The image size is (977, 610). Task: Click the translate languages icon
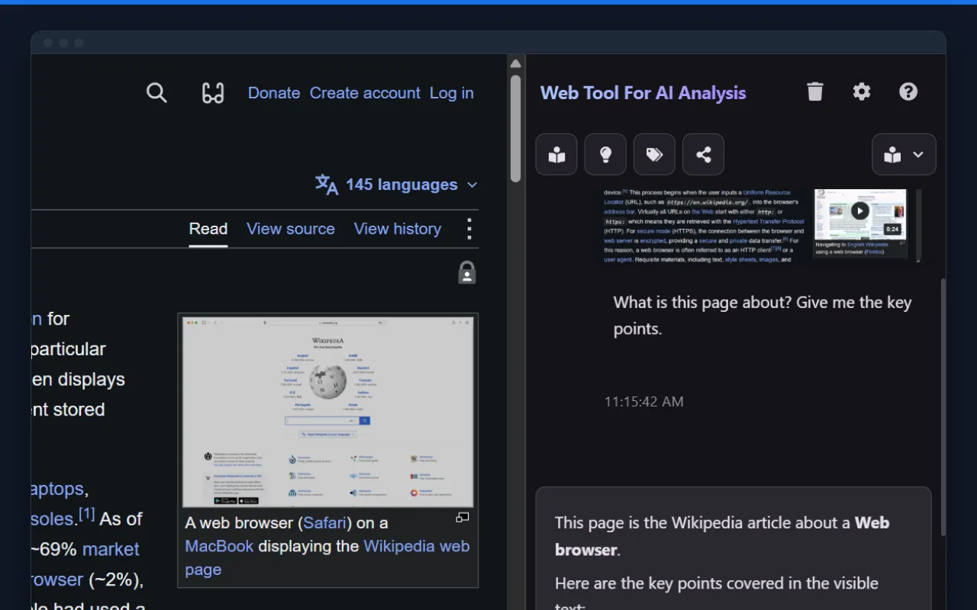(327, 185)
